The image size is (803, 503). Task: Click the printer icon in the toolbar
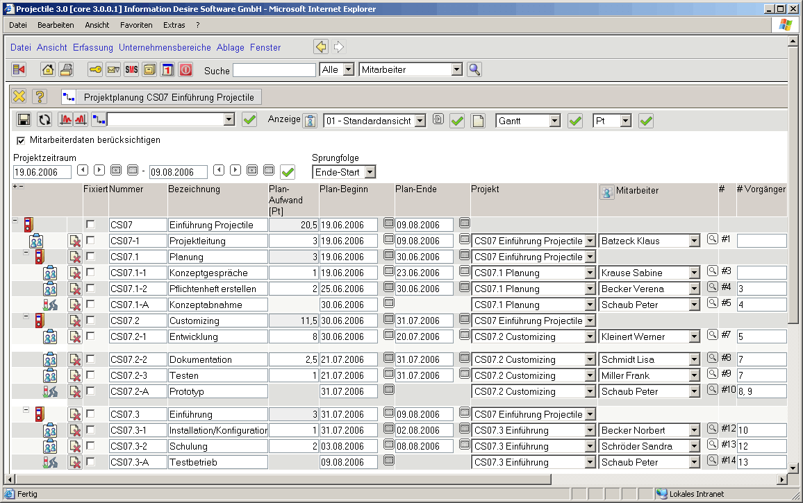[66, 69]
